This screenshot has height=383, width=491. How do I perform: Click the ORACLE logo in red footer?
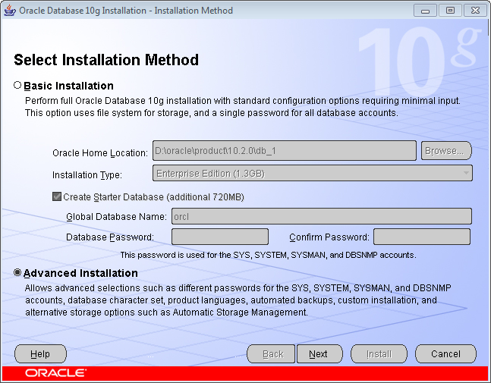(55, 373)
